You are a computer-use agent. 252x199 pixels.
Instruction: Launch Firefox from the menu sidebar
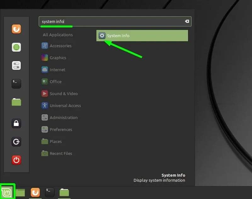click(16, 29)
